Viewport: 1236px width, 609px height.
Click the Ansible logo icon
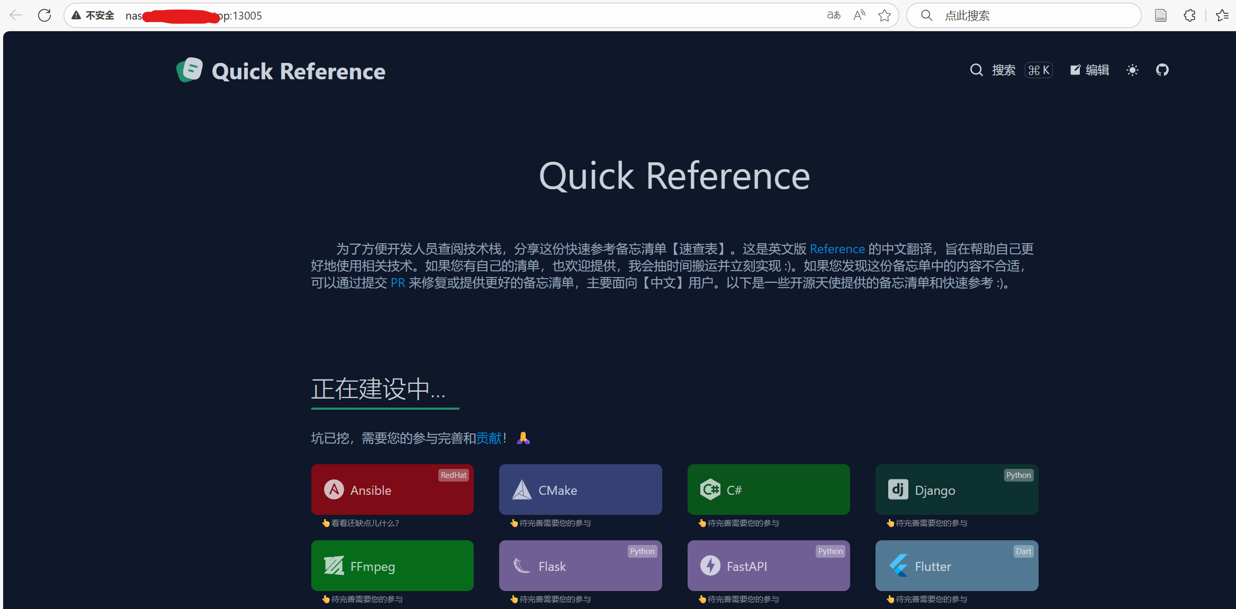point(334,490)
